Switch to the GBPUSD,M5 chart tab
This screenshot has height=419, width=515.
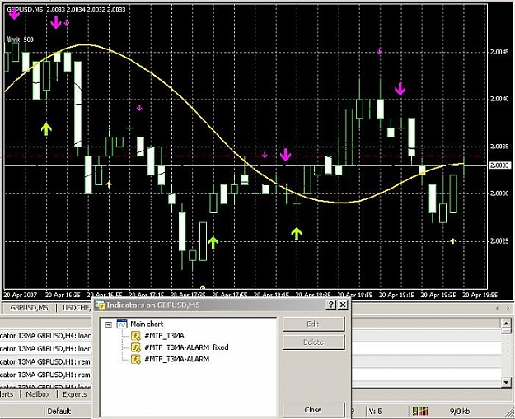coord(29,308)
